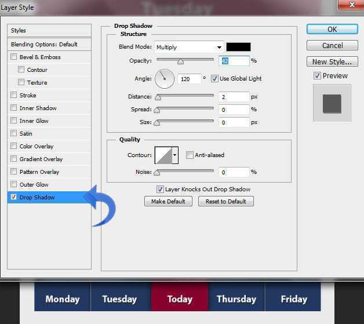Click the black shadow color swatch
The width and height of the screenshot is (364, 324).
pos(238,47)
